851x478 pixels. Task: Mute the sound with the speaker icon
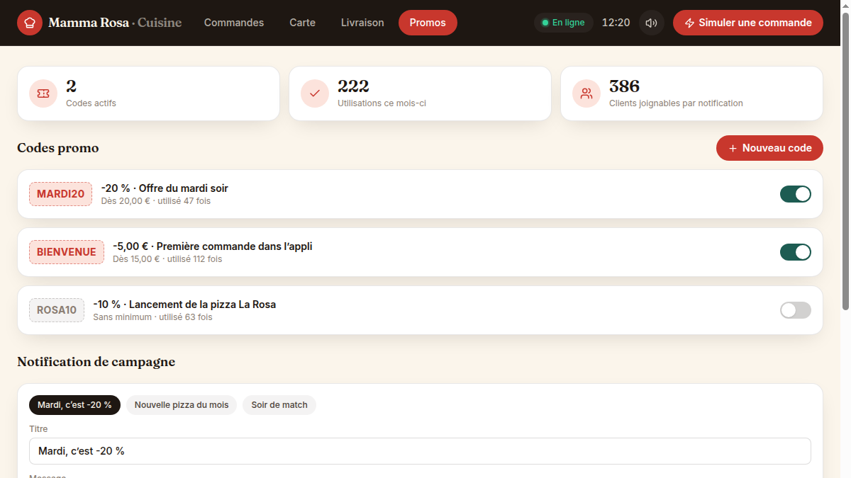pos(652,23)
